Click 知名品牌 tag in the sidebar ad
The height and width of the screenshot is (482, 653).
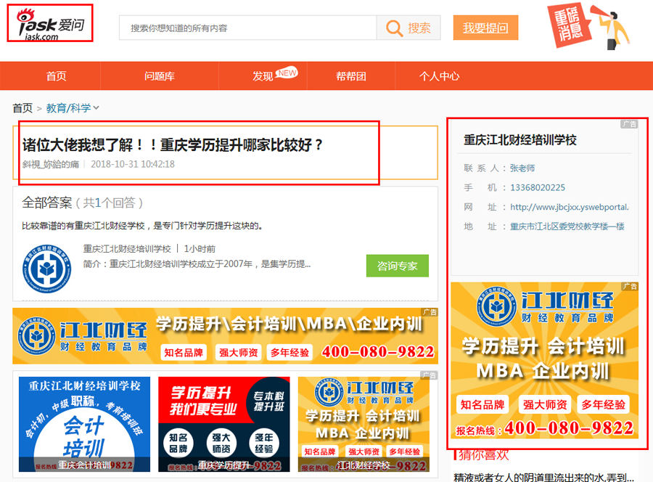point(482,404)
